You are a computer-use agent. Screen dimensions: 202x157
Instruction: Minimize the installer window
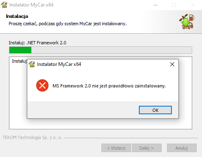[156, 5]
